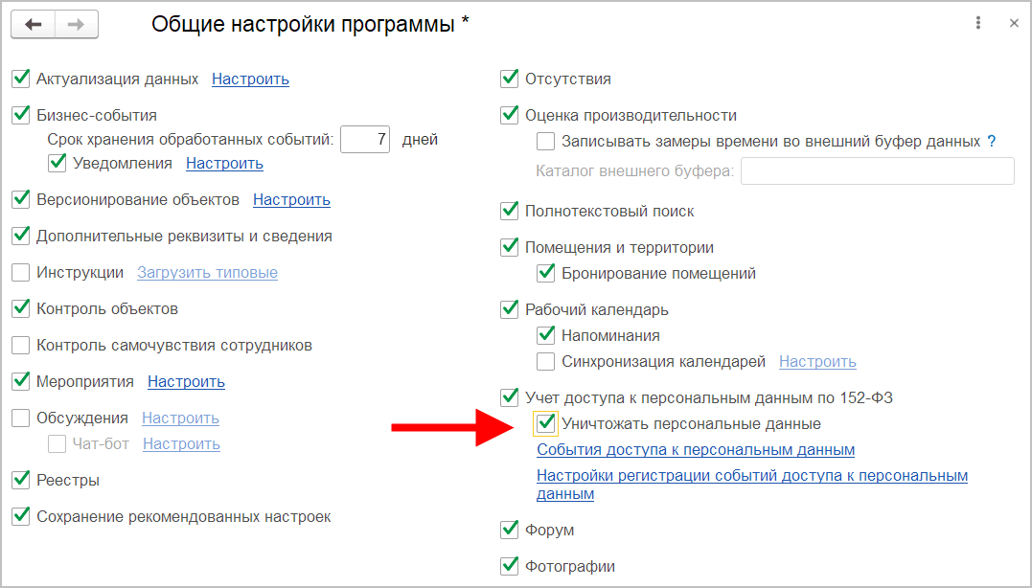Close the settings form with X

pos(1014,23)
